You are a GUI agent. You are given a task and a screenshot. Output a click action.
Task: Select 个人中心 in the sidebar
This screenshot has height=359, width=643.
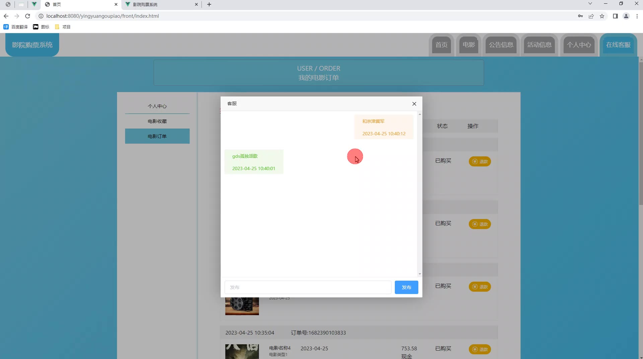coord(157,106)
